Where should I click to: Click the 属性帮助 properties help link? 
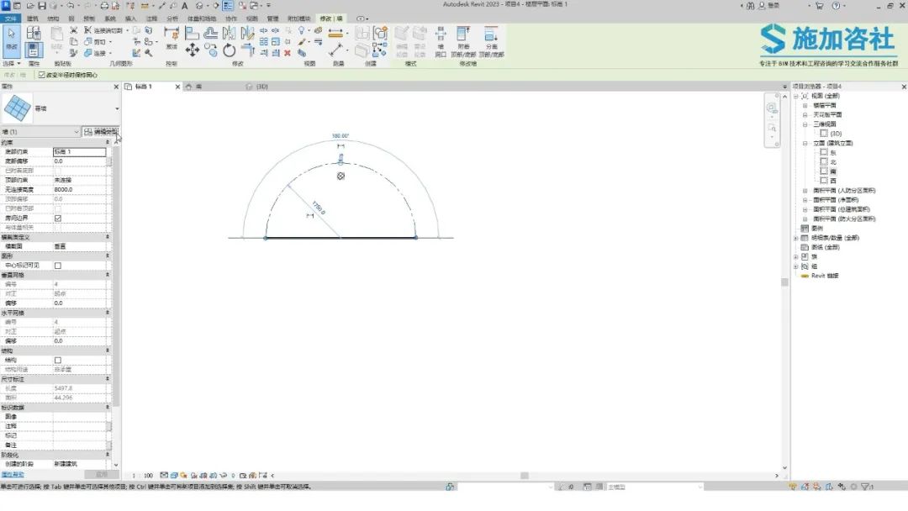point(12,475)
